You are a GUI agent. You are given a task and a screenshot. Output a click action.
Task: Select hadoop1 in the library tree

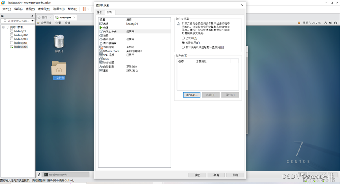tap(20, 31)
